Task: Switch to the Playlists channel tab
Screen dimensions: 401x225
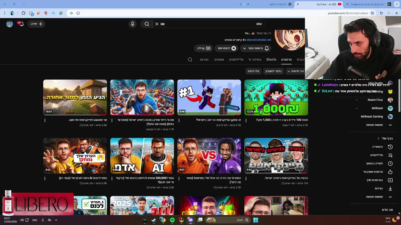Action: click(x=236, y=59)
